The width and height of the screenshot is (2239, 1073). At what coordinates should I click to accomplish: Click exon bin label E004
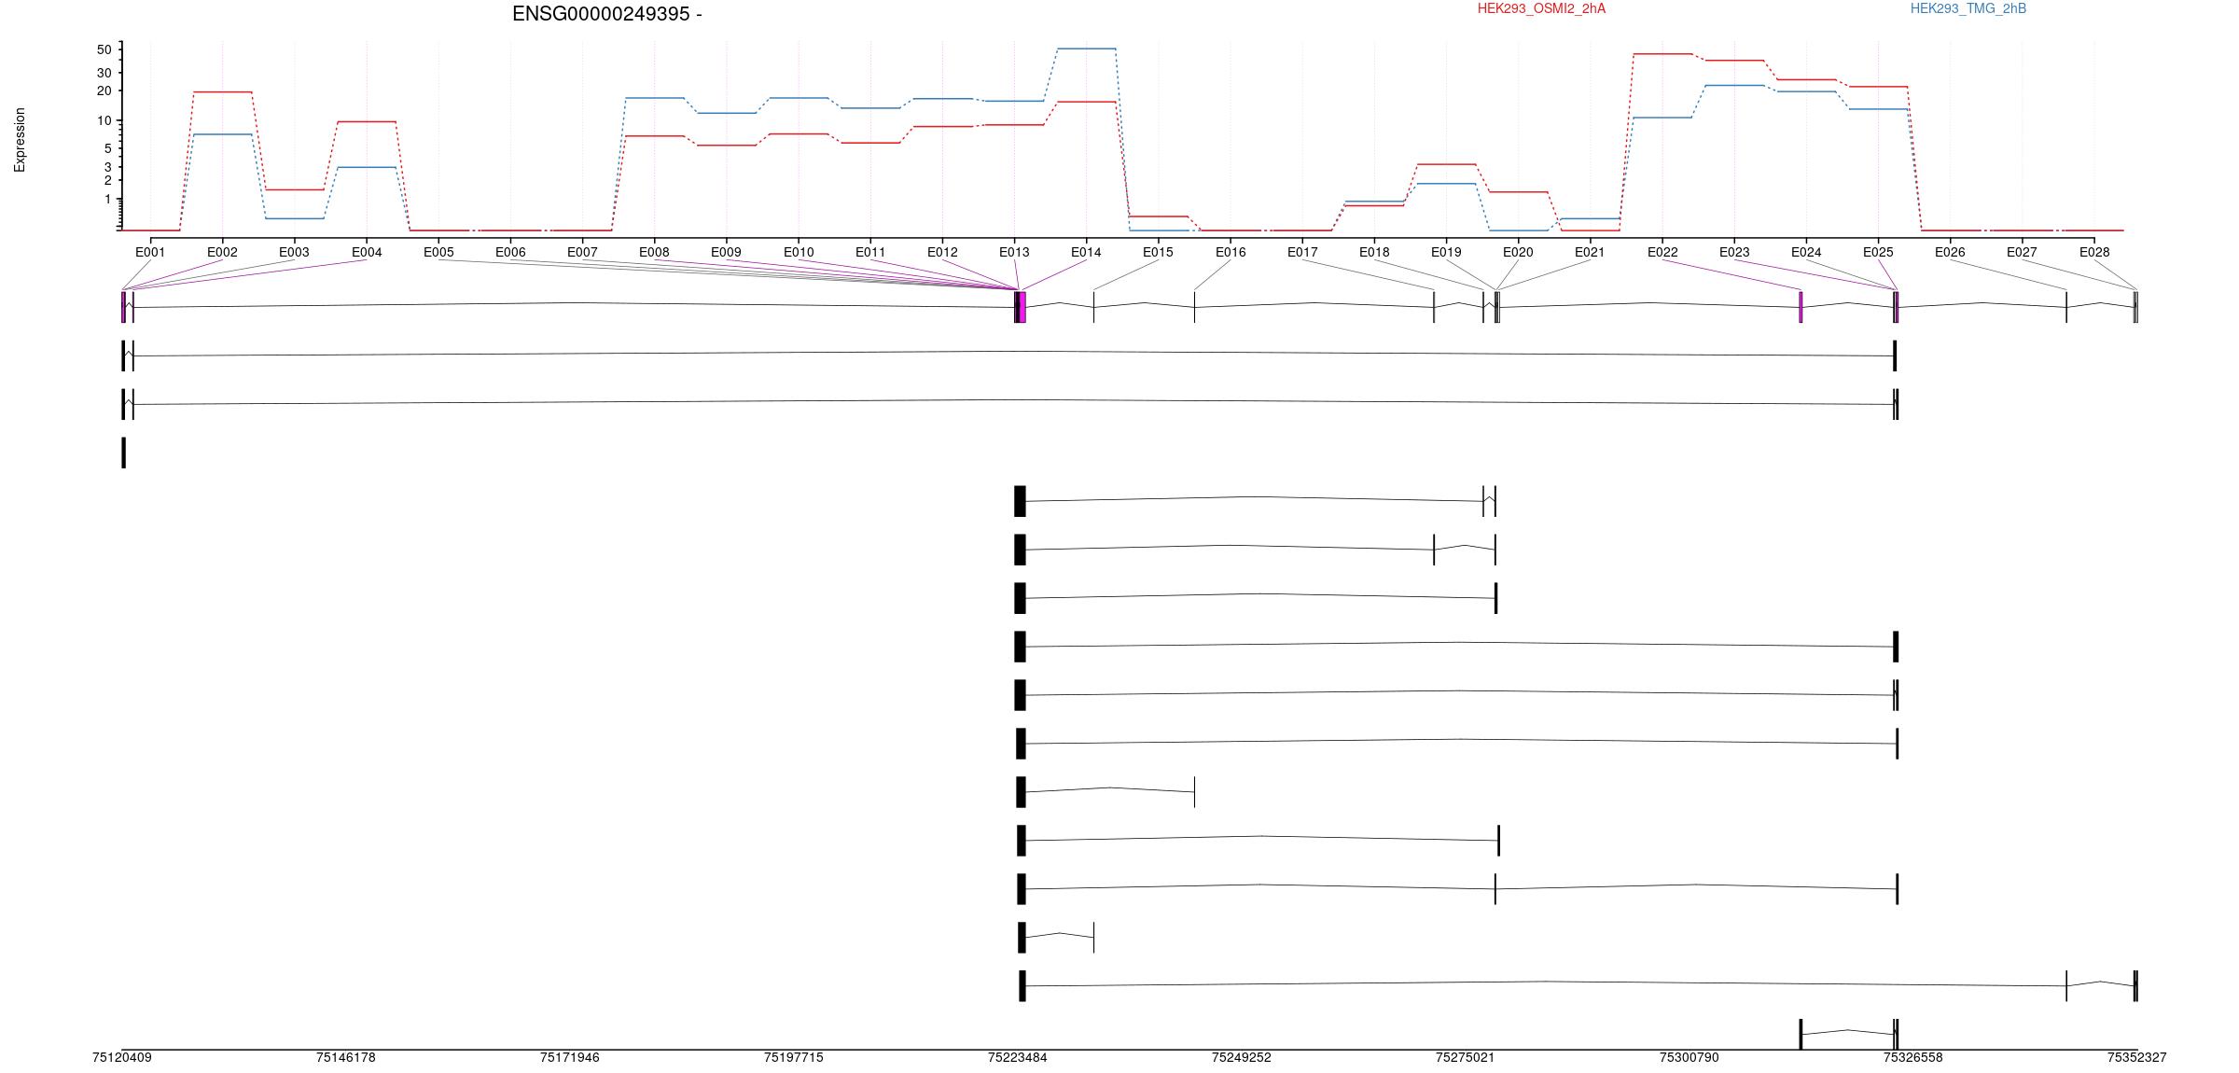coord(367,252)
